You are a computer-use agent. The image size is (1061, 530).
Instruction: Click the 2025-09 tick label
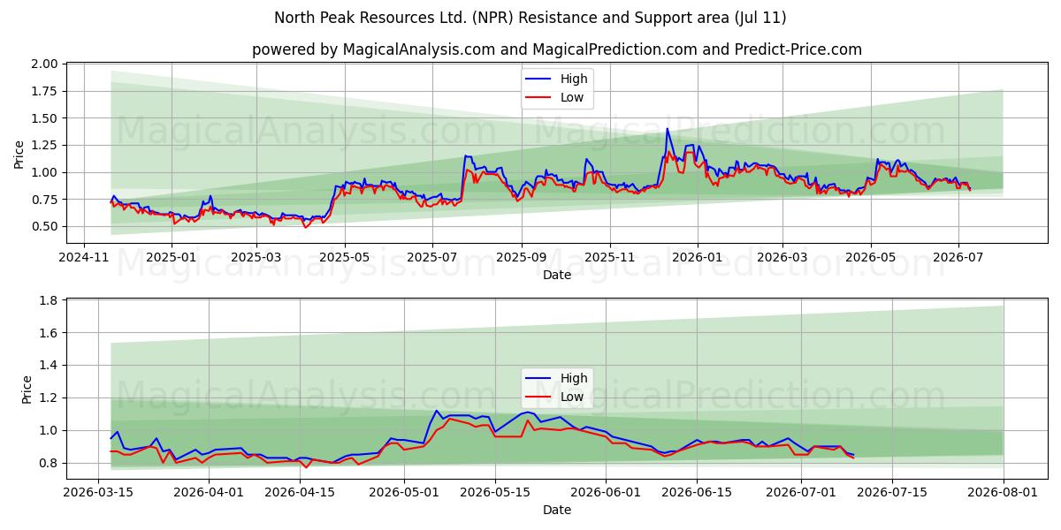point(521,257)
